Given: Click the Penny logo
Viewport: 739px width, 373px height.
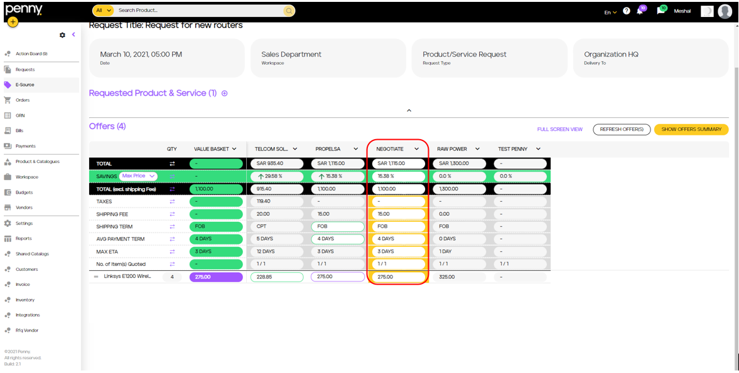Looking at the screenshot, I should click(24, 9).
